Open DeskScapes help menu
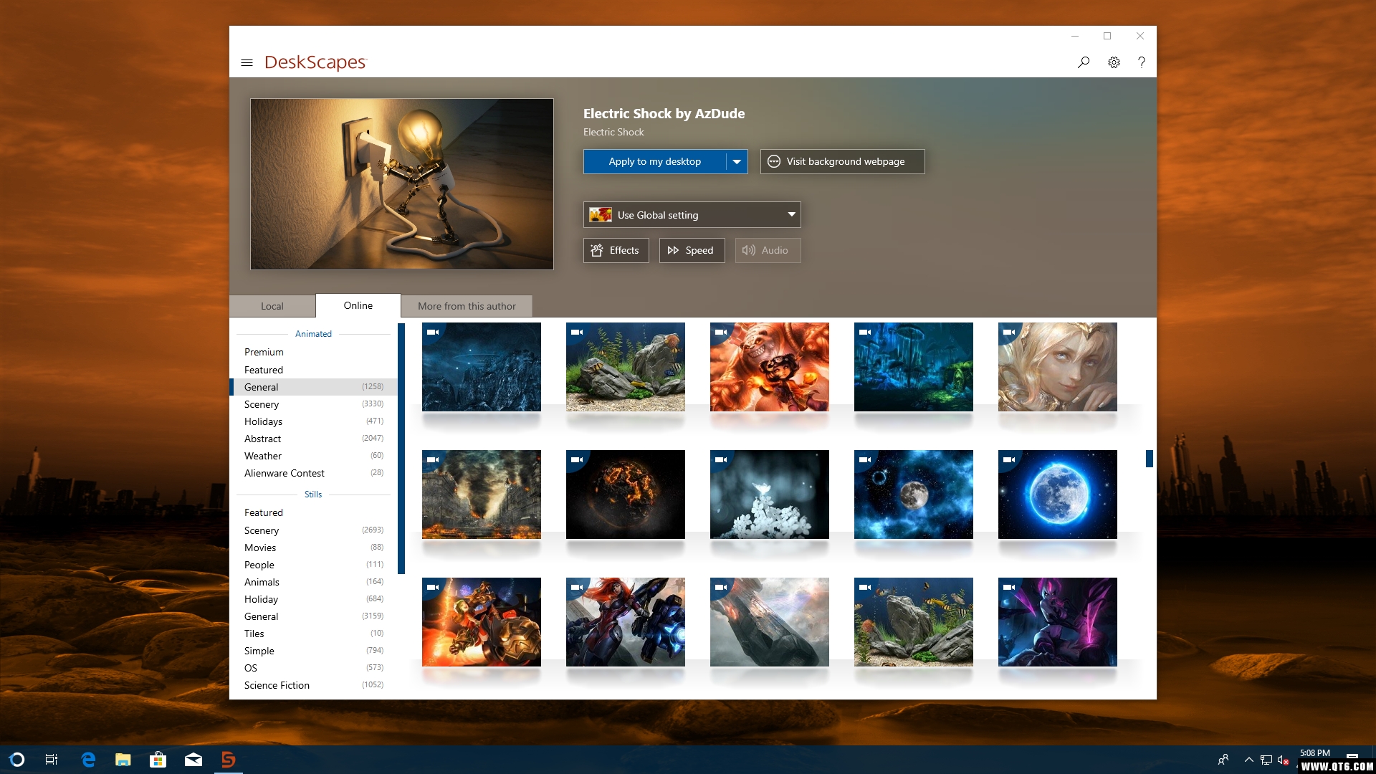Viewport: 1376px width, 774px height. (x=1141, y=62)
